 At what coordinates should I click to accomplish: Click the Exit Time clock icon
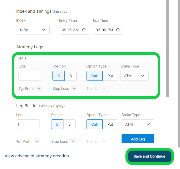(x=118, y=30)
